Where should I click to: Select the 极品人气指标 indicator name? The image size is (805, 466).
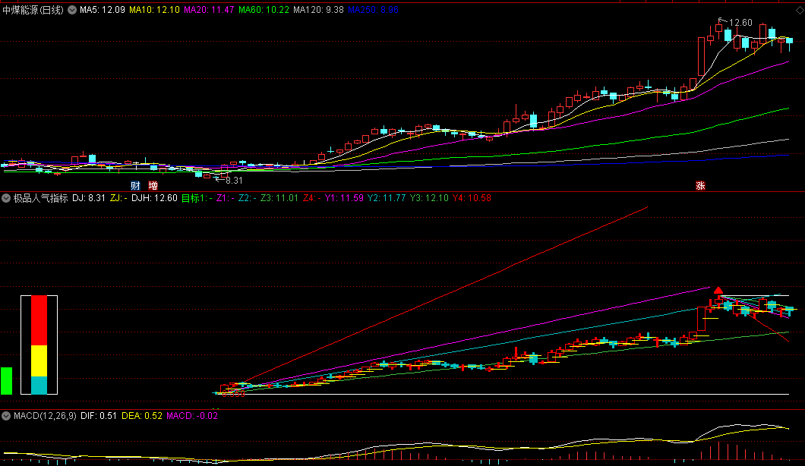click(40, 198)
